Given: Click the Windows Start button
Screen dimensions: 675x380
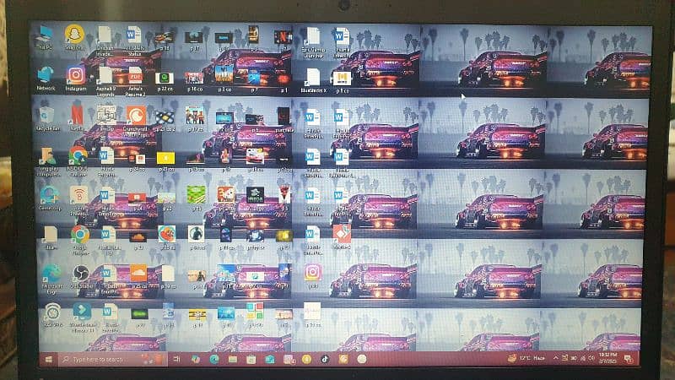Looking at the screenshot, I should tap(47, 359).
